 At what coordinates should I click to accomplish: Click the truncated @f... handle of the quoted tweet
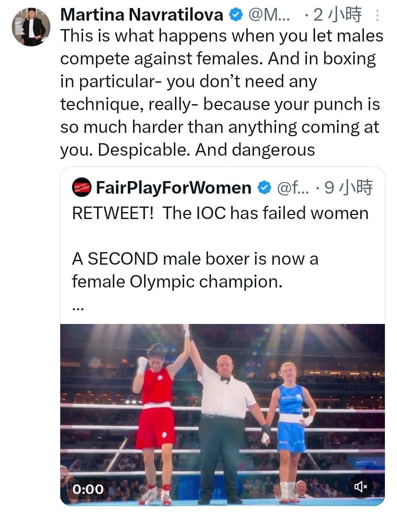pos(293,188)
